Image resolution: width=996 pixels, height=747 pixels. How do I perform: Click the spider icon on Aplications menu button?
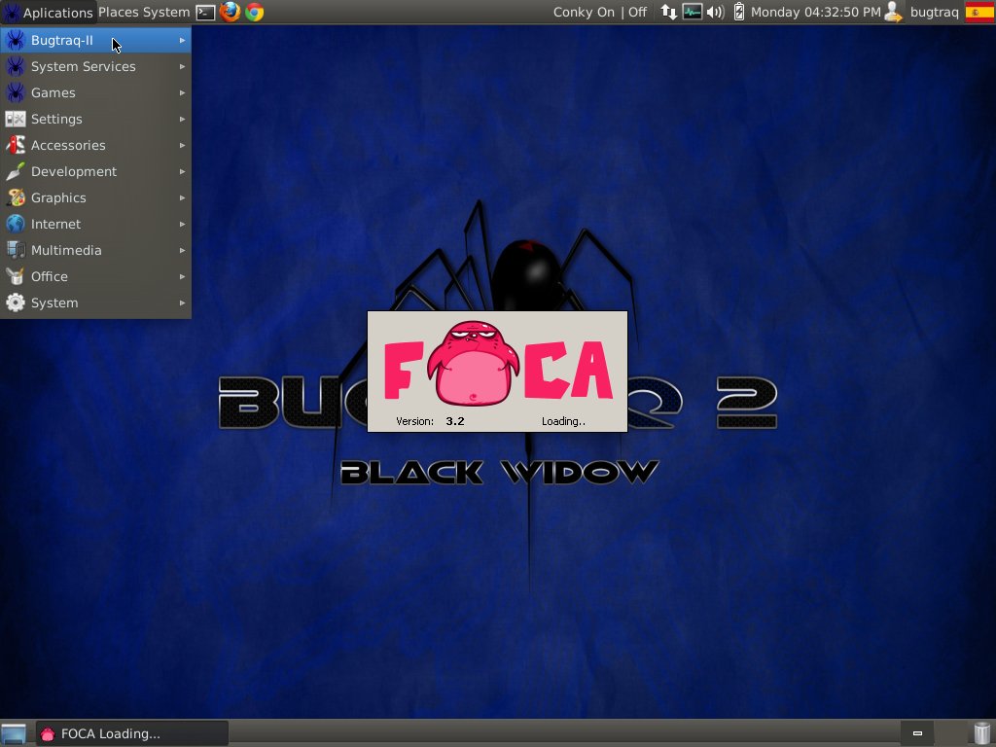12,12
